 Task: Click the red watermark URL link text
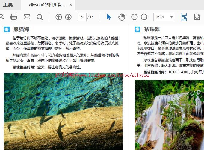click(102, 75)
